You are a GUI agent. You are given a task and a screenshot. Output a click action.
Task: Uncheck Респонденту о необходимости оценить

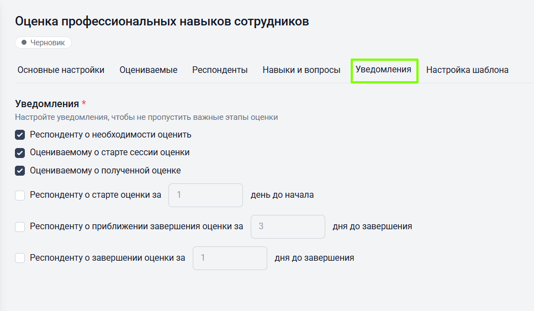[20, 135]
